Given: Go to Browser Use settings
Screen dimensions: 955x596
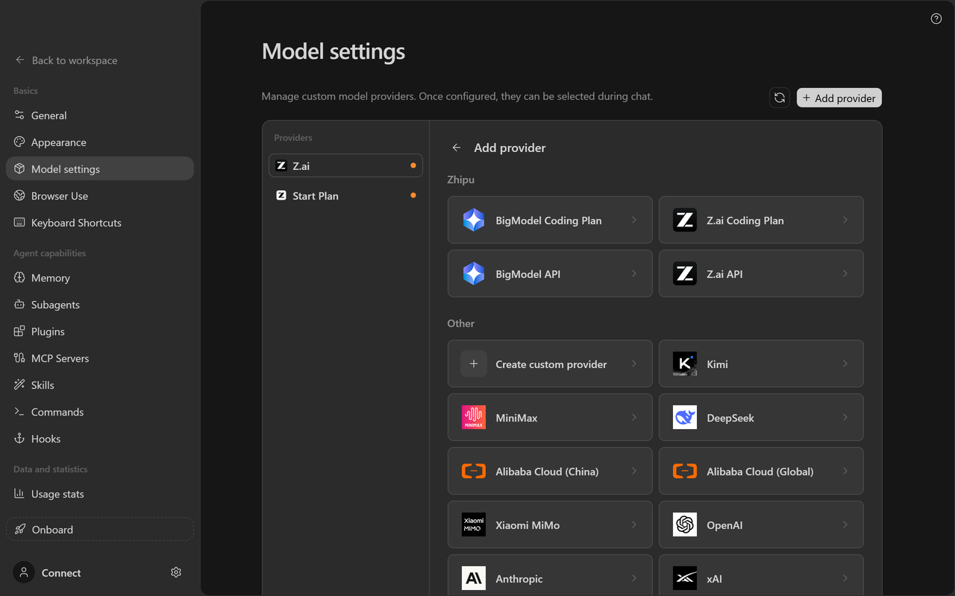Looking at the screenshot, I should pos(100,196).
